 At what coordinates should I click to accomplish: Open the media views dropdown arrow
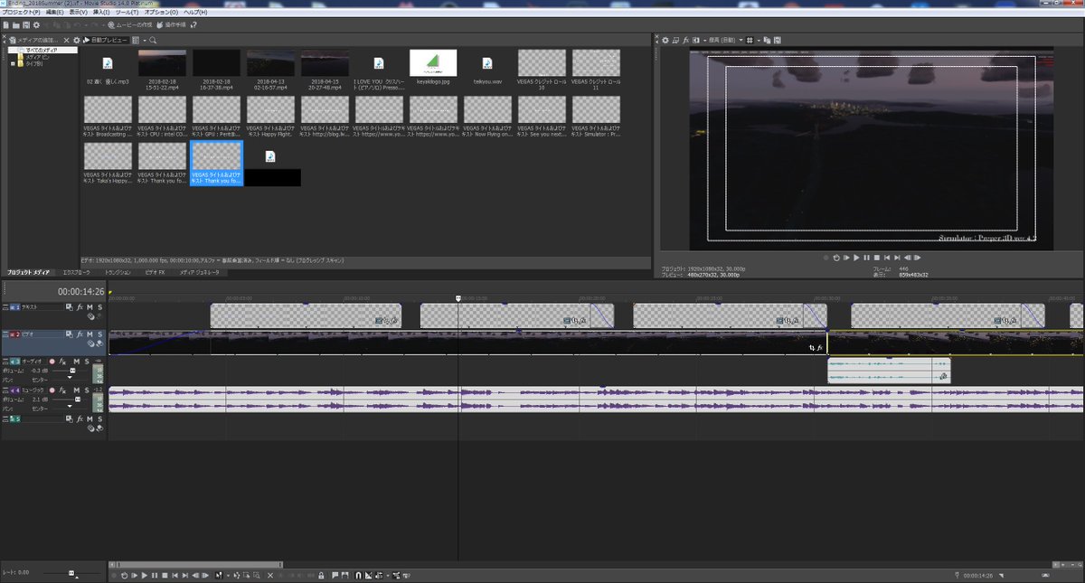tap(144, 41)
